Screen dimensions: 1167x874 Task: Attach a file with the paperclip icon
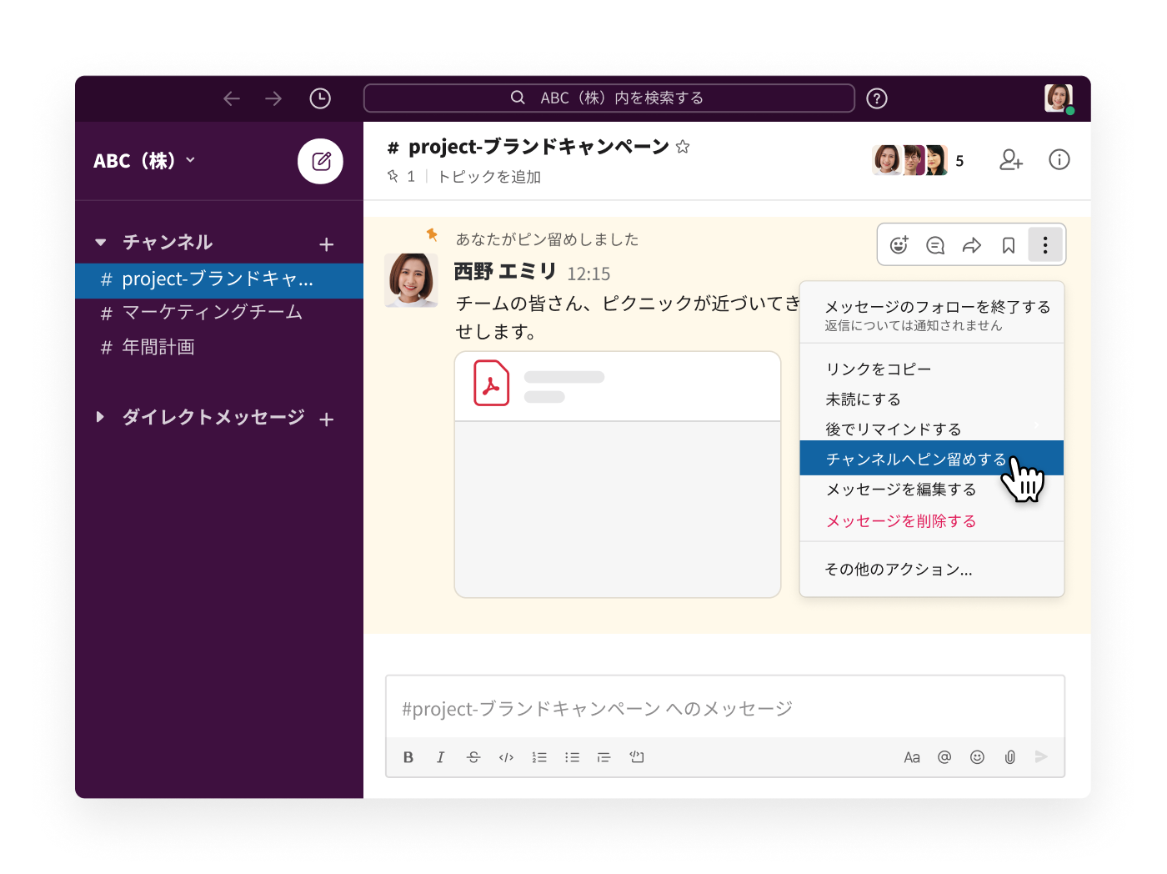(x=1009, y=757)
